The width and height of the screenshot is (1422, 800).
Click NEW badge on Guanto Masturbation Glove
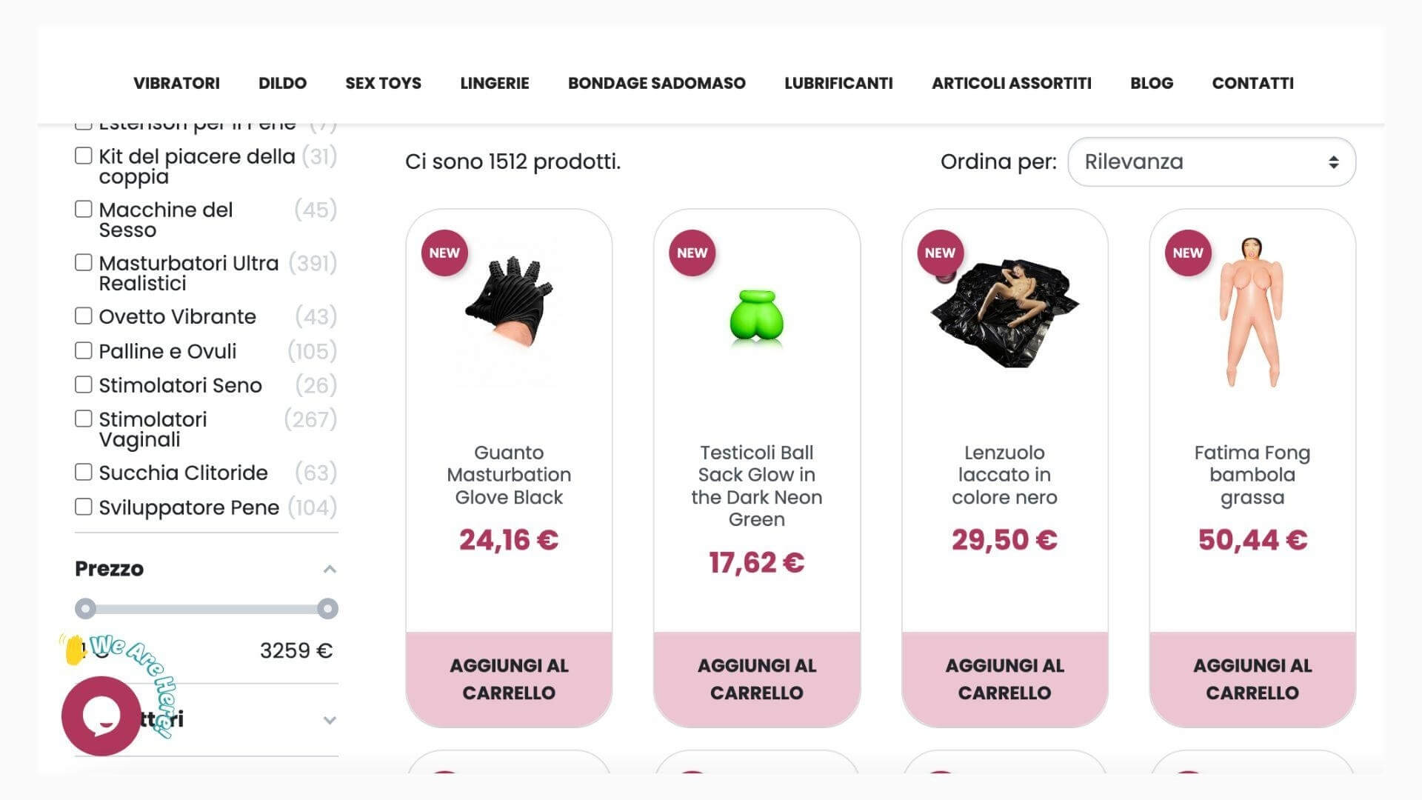[x=444, y=253]
